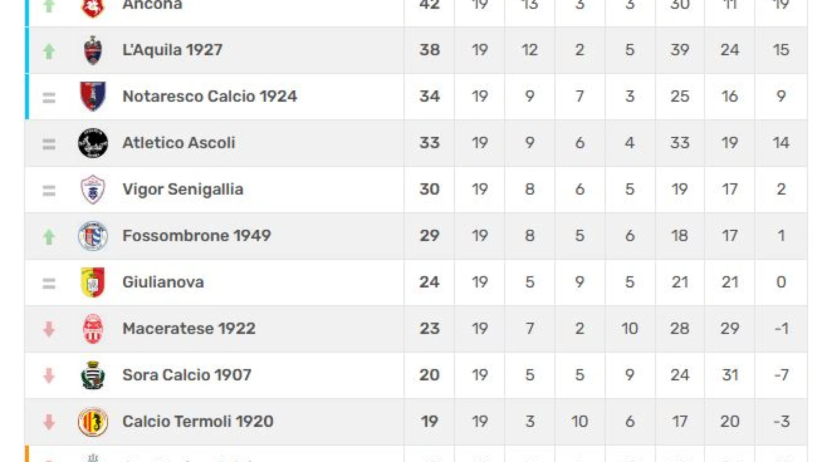Select the Vigor Senigallia crest icon
The height and width of the screenshot is (462, 822).
coord(93,190)
